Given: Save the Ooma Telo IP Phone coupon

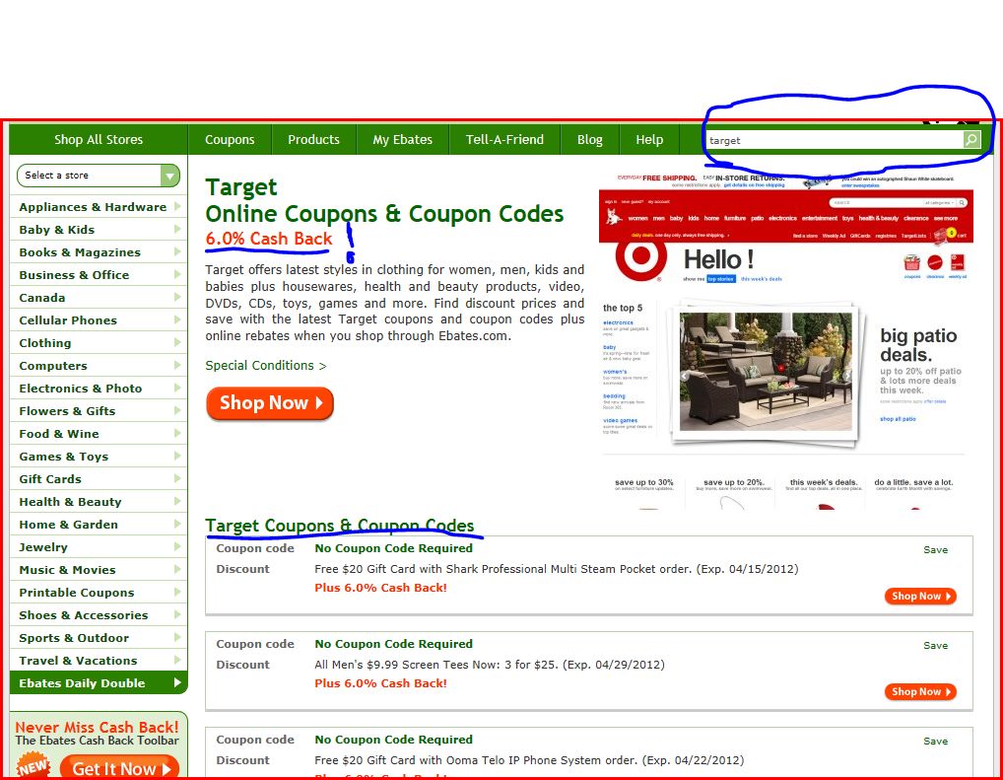Looking at the screenshot, I should (935, 741).
